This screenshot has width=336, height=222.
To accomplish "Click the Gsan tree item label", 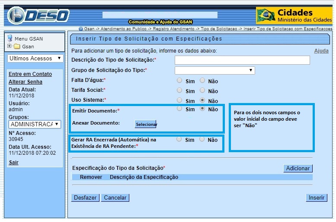I will (x=28, y=47).
